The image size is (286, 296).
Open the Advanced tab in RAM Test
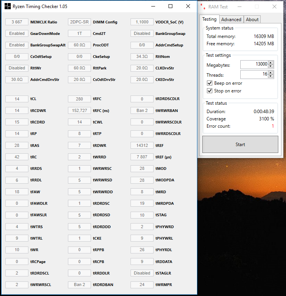tap(231, 20)
